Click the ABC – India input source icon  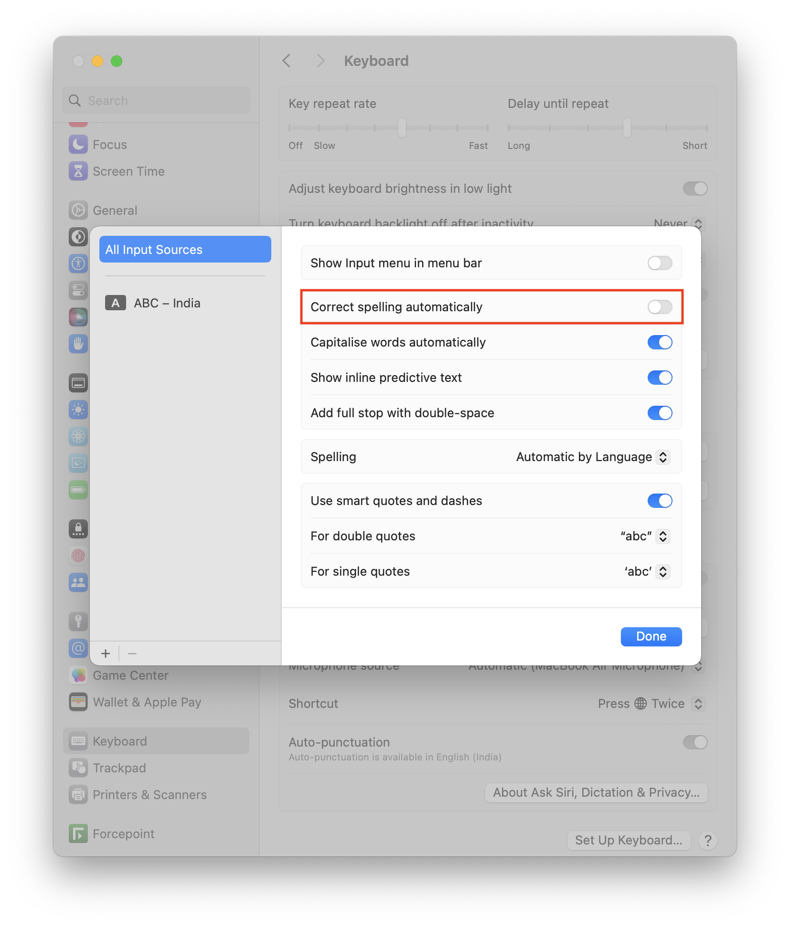coord(116,303)
